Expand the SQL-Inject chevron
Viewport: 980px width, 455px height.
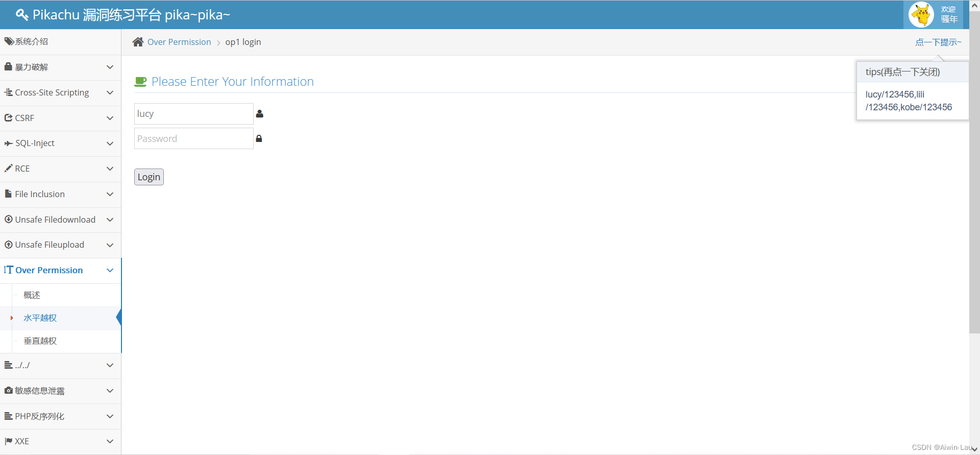(110, 143)
